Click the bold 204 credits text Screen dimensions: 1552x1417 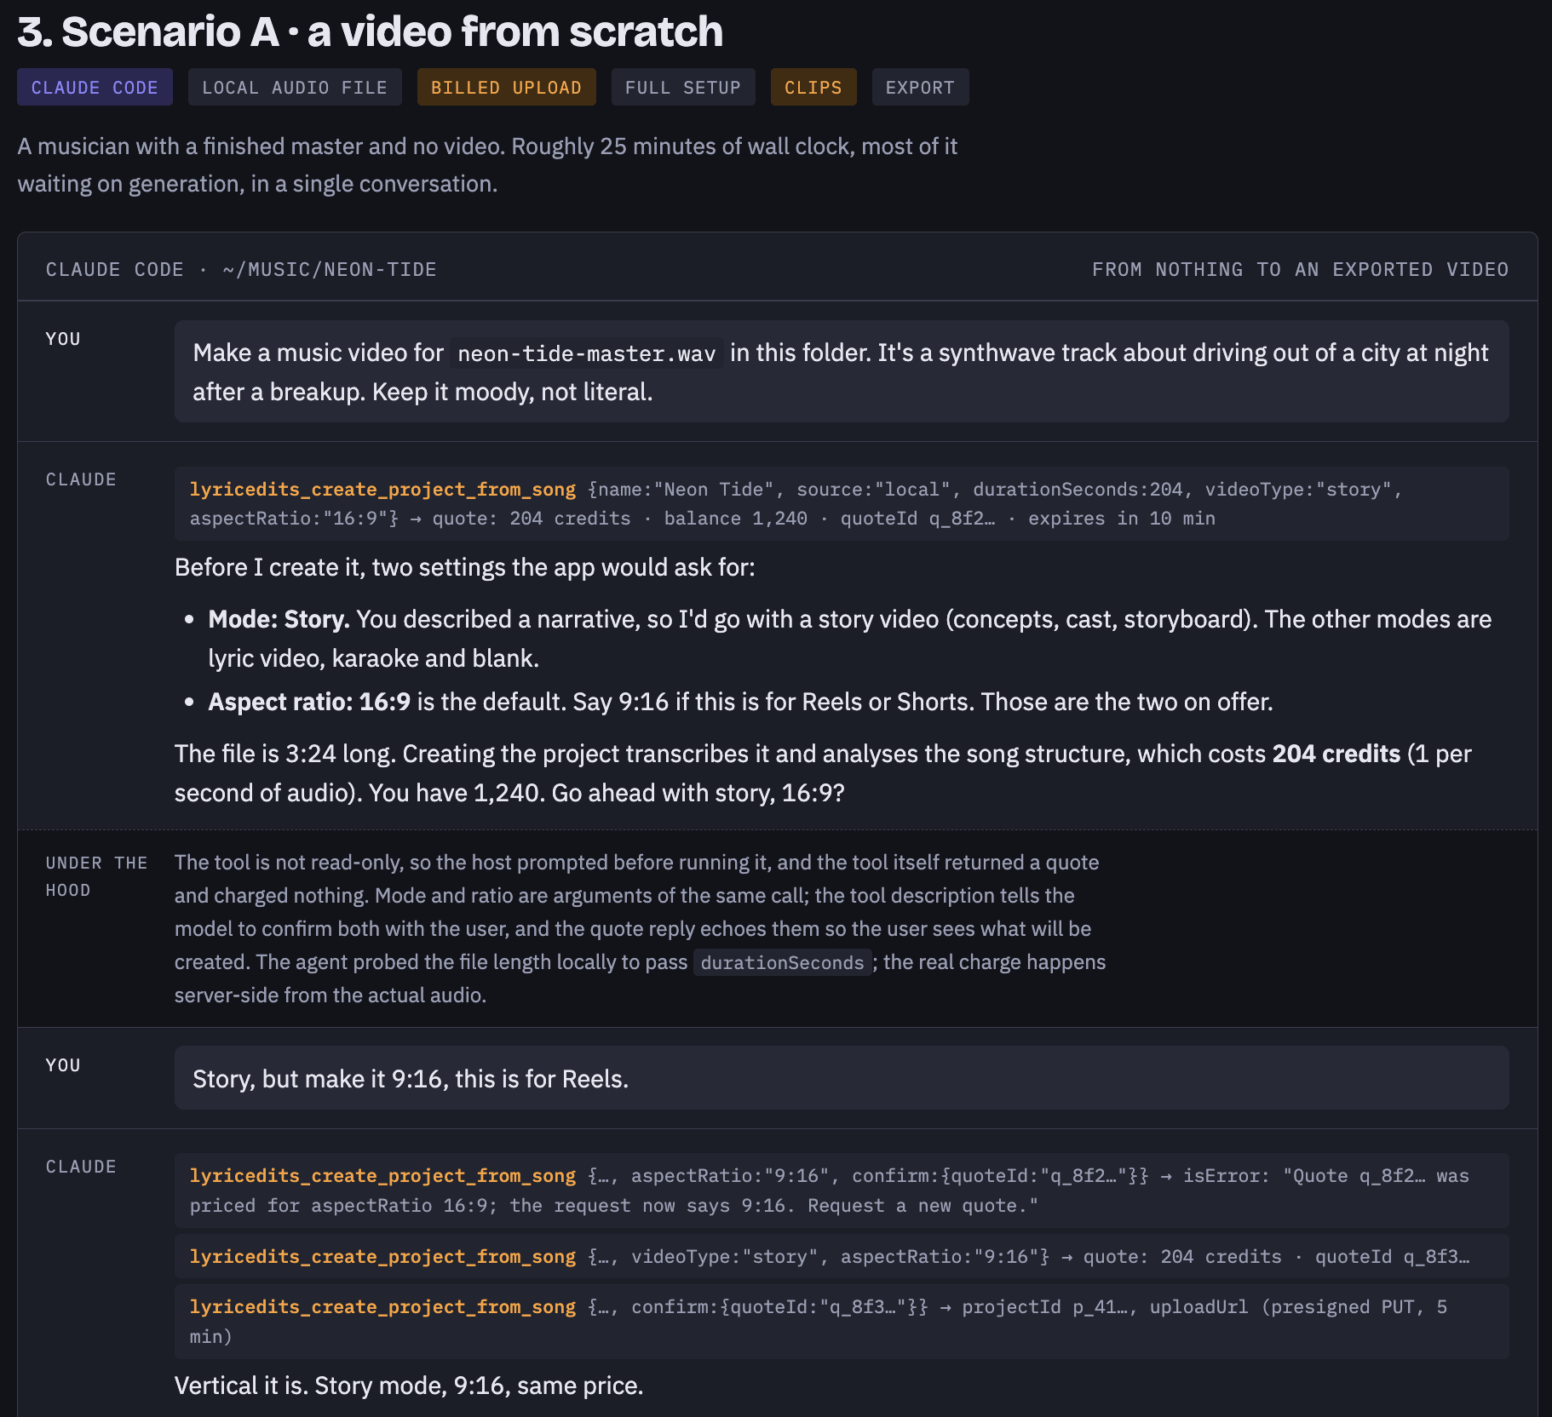1336,754
